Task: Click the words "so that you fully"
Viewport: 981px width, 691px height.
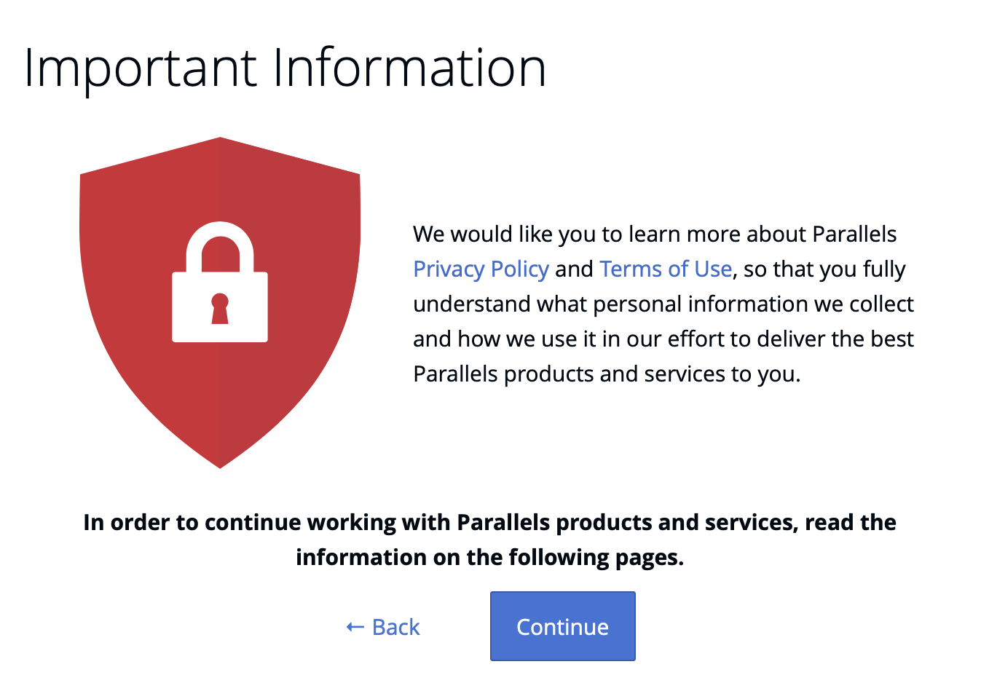Action: tap(824, 269)
